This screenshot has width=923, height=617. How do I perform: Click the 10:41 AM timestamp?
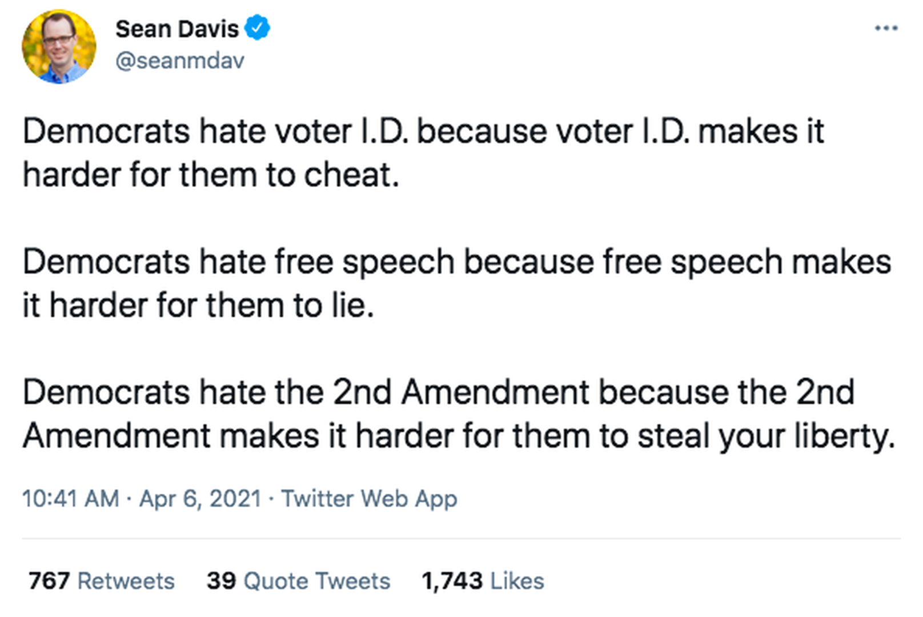click(71, 499)
